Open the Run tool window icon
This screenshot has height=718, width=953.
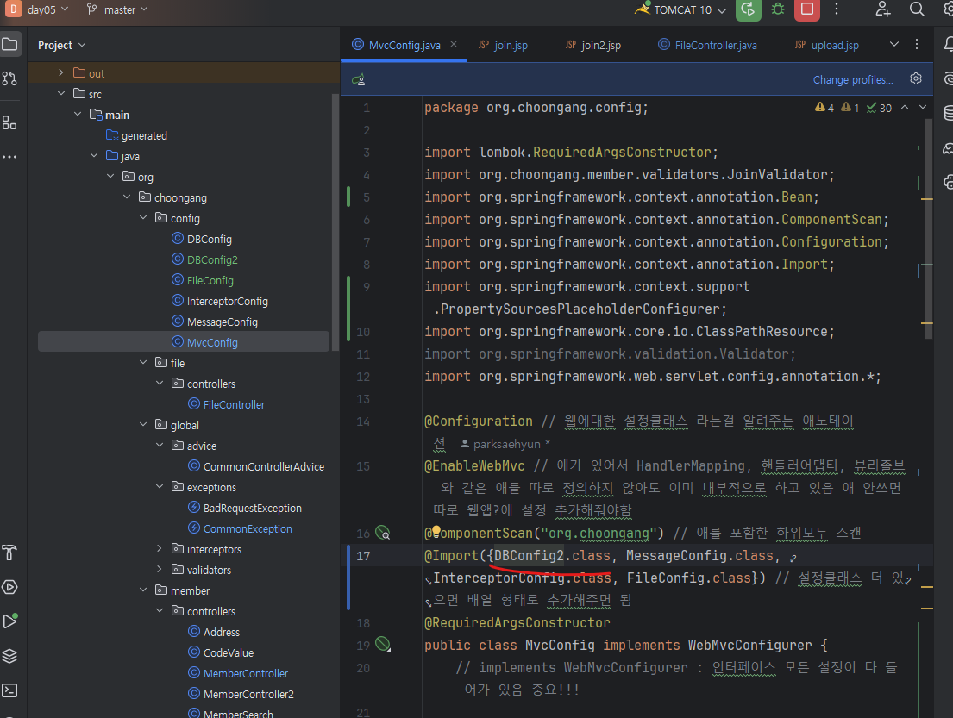[9, 621]
